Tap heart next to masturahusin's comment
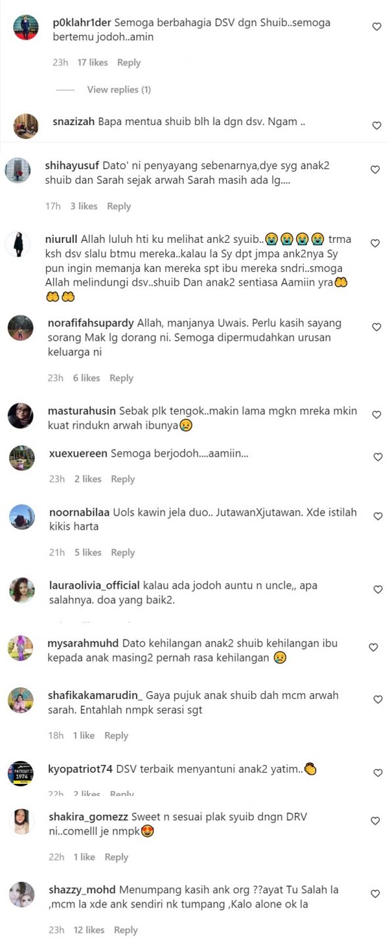The height and width of the screenshot is (938, 388). (x=376, y=415)
